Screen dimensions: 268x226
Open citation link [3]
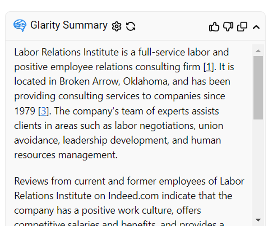click(x=43, y=111)
